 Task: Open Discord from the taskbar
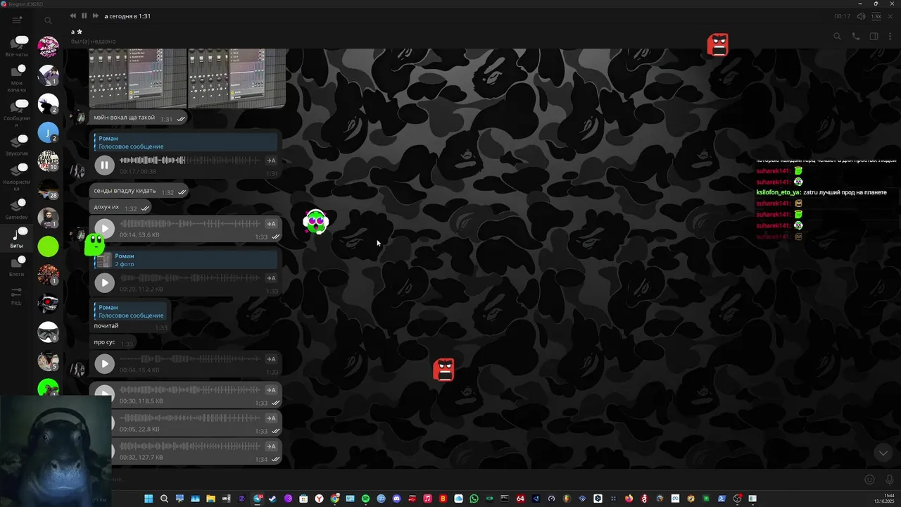point(396,499)
